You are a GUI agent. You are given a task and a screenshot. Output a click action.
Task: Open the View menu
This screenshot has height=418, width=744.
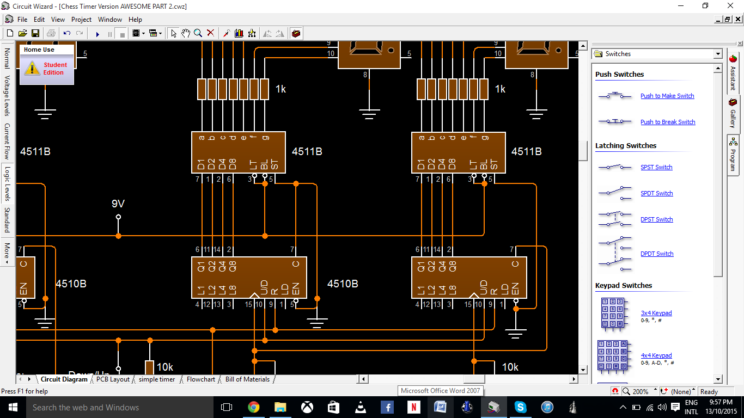click(x=58, y=20)
